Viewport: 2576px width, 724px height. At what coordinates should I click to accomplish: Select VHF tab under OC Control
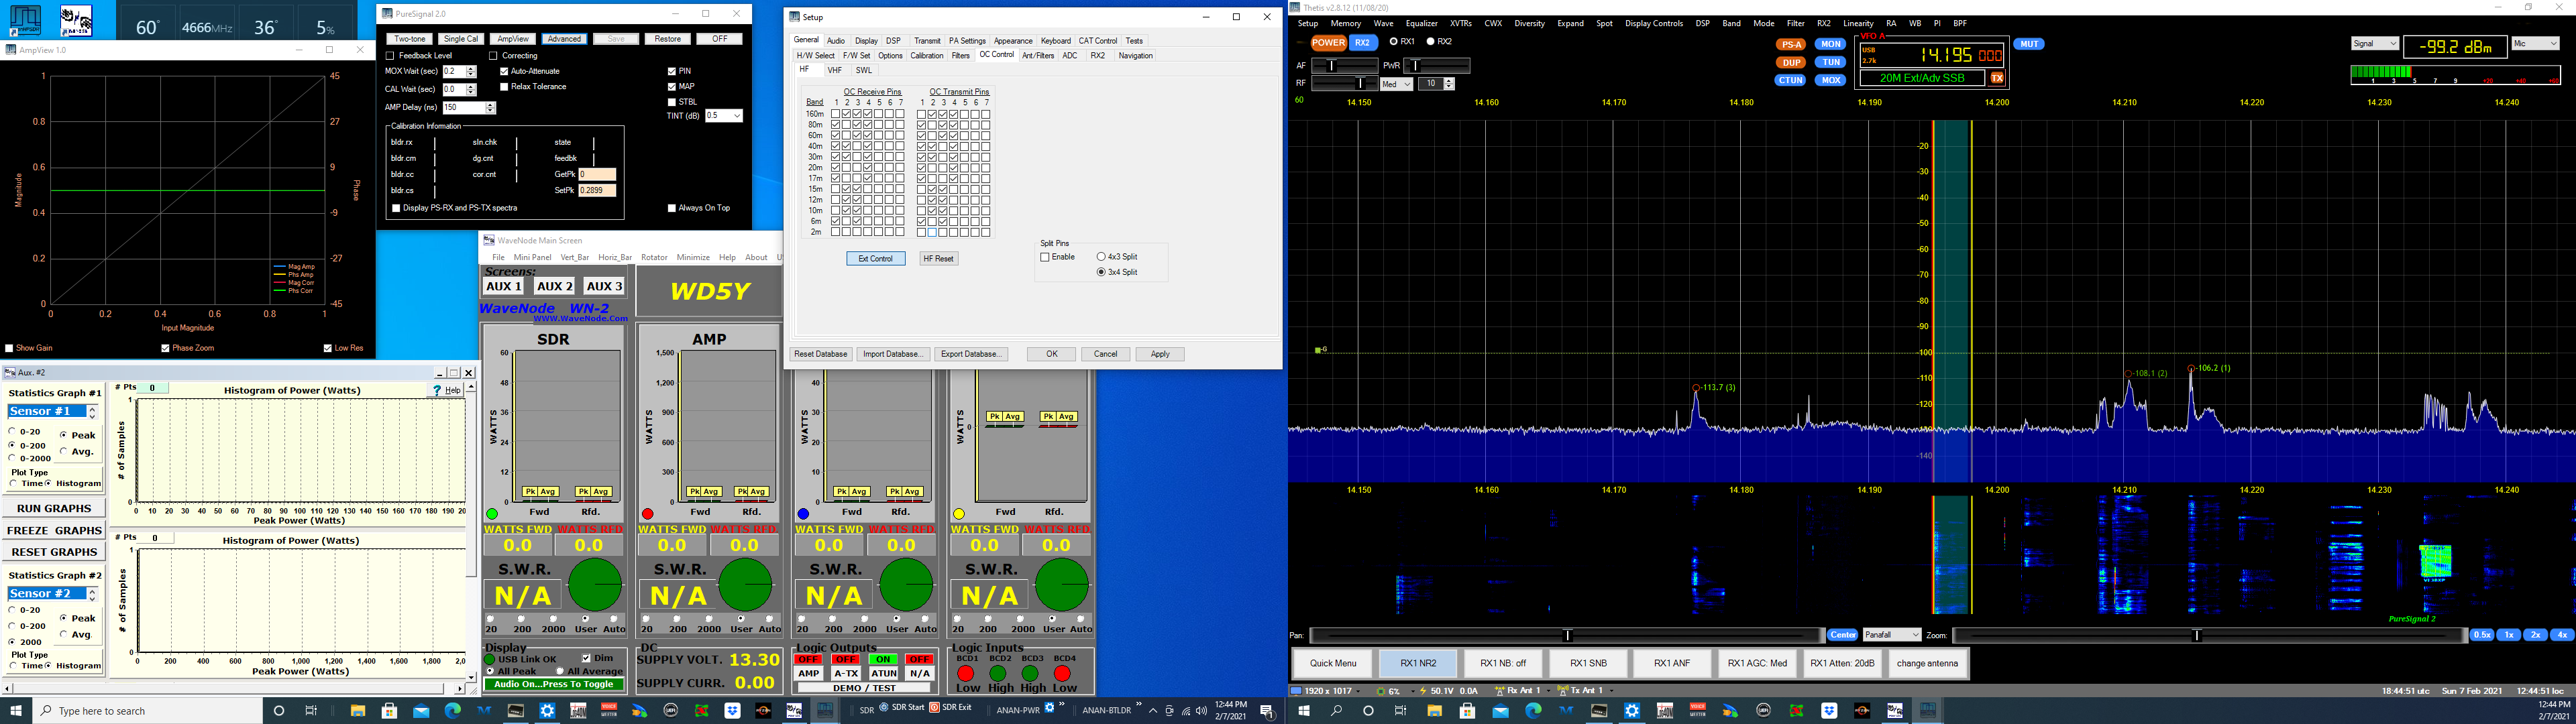tap(835, 70)
